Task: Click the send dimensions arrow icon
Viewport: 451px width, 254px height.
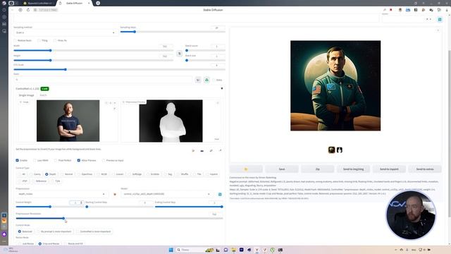Action: click(221, 150)
